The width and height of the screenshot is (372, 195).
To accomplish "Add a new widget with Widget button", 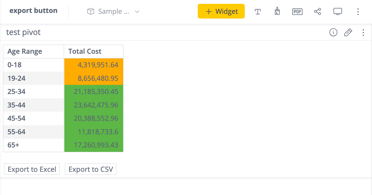I will 221,11.
